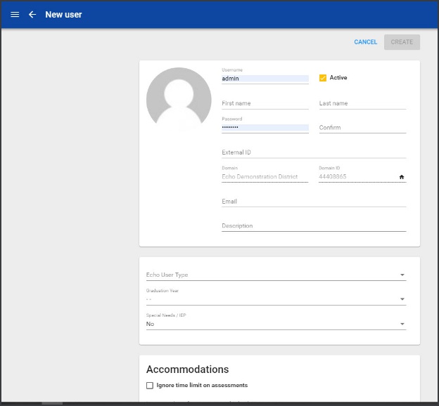Click into the Password field
This screenshot has height=406, width=439.
[265, 128]
